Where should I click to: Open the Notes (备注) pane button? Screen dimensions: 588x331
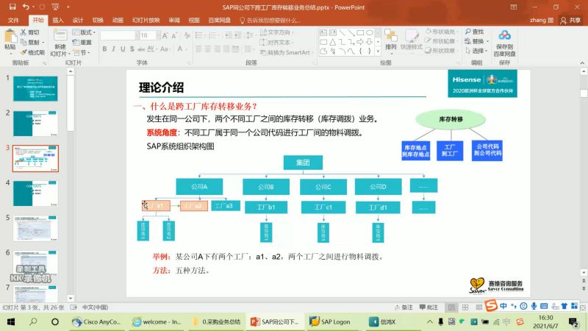pos(404,307)
